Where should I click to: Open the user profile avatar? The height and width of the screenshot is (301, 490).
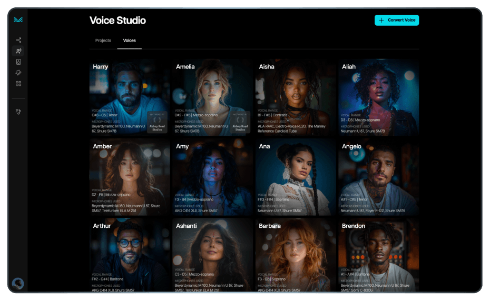point(18,284)
